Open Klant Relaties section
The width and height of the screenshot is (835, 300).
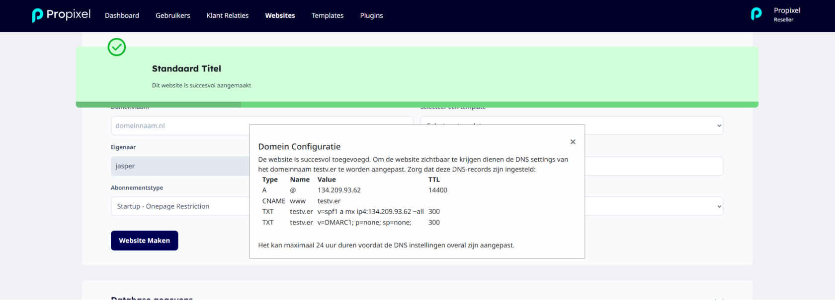pos(228,15)
